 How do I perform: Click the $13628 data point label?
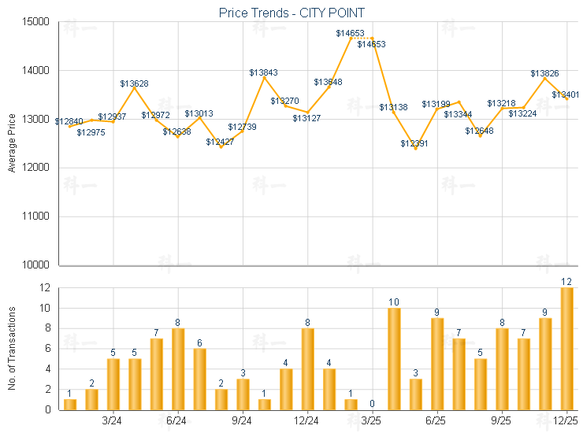(x=135, y=83)
